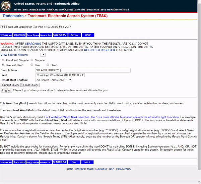Follow the SEARCHING link in the warning
This screenshot has width=201, height=184.
tap(33, 44)
